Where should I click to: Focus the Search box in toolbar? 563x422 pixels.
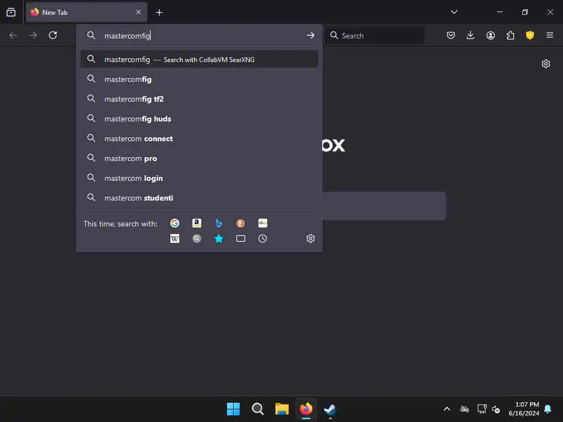374,36
